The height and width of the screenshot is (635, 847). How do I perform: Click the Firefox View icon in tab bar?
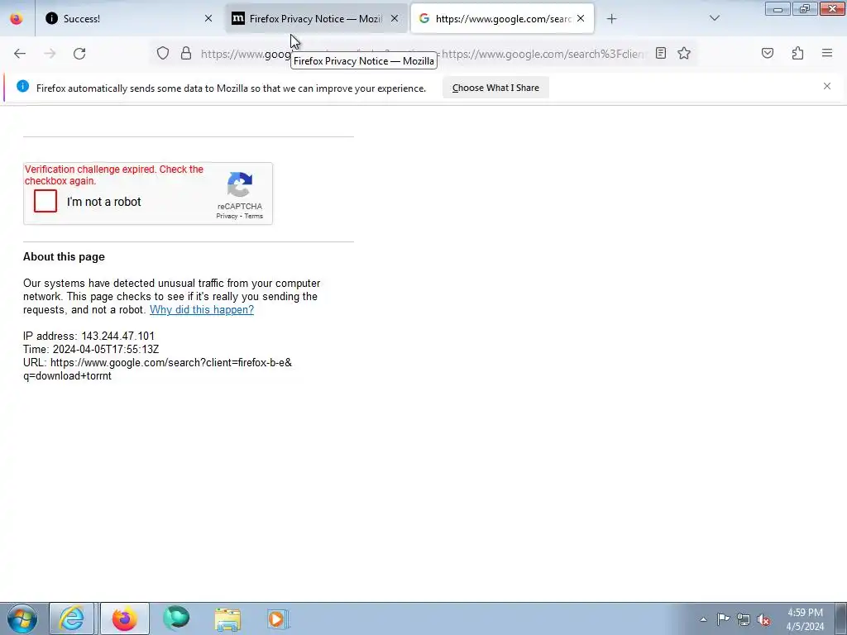17,18
